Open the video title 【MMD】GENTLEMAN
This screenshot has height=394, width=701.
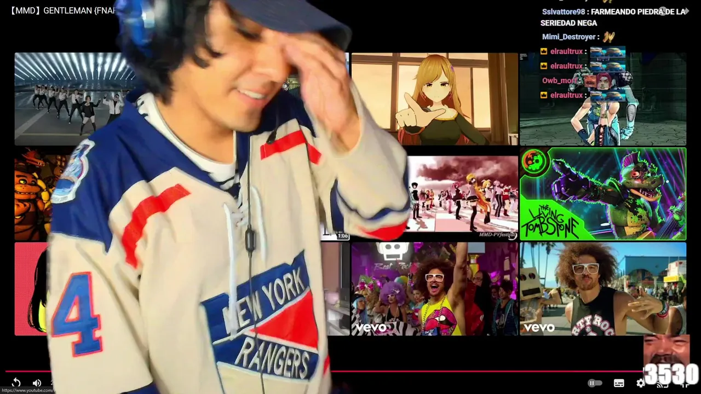coord(62,10)
